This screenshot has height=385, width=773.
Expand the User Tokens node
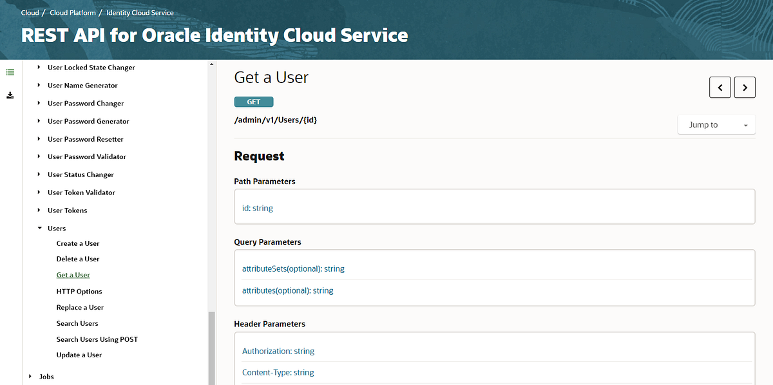tap(39, 211)
